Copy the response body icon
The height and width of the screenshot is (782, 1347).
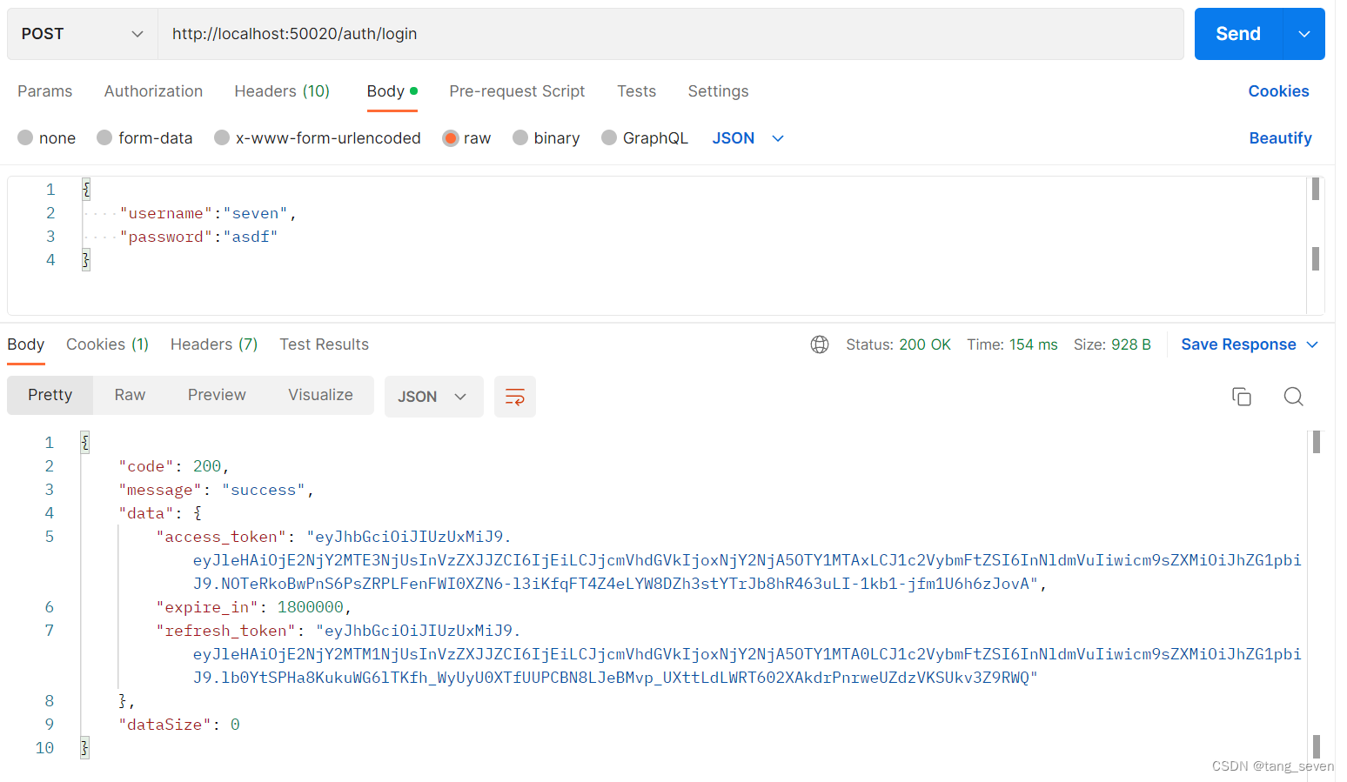(x=1242, y=396)
